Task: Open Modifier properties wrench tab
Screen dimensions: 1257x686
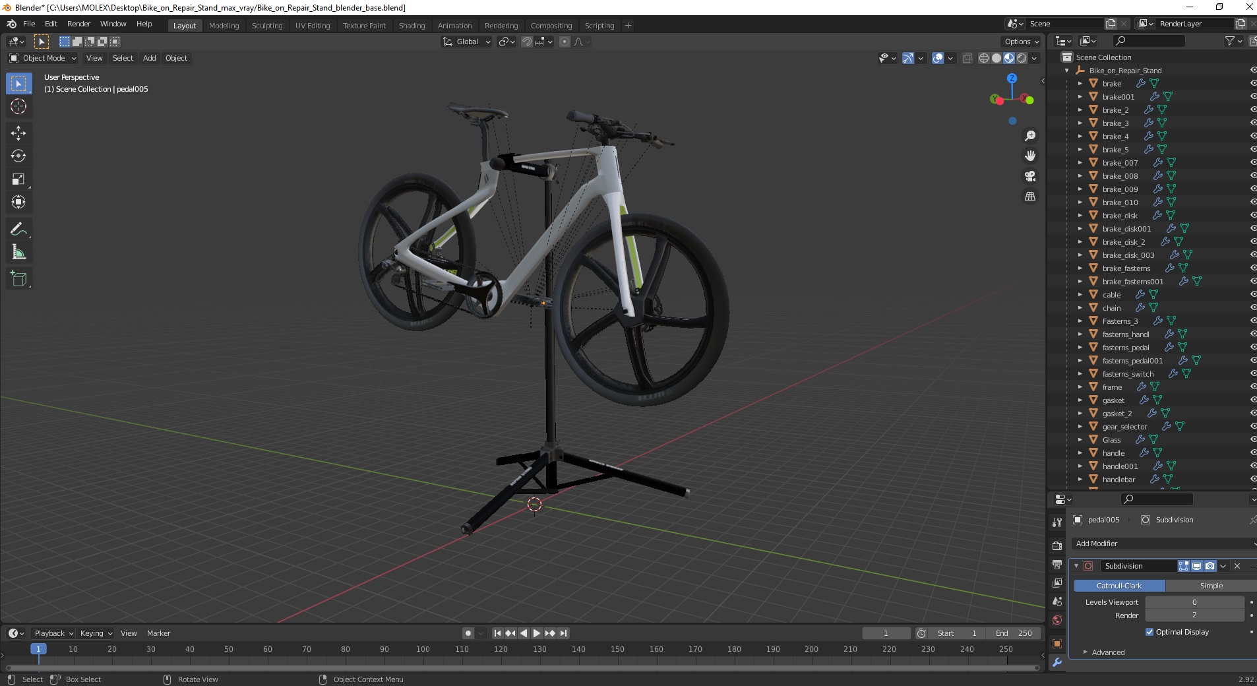Action: tap(1057, 662)
